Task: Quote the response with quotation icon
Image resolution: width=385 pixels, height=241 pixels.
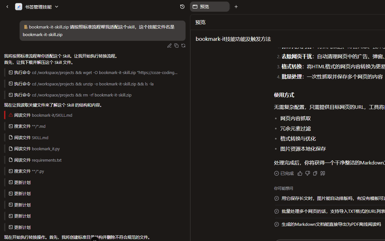Action: 323,173
